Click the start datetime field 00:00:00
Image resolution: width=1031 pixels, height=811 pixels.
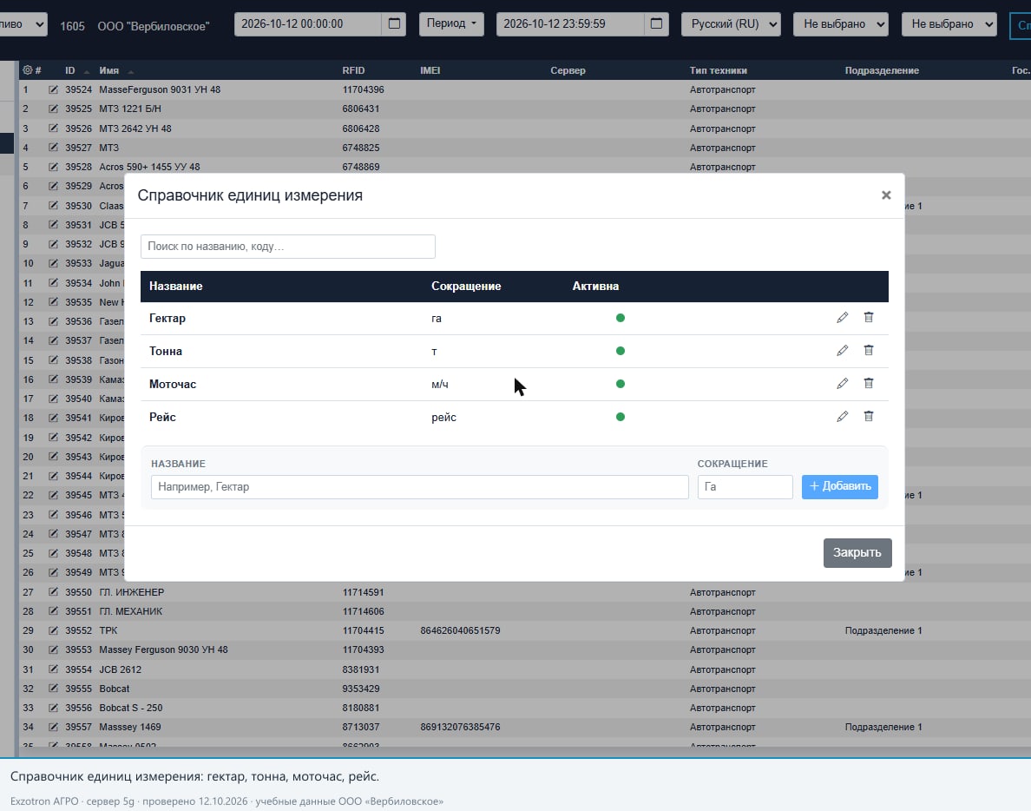(308, 23)
